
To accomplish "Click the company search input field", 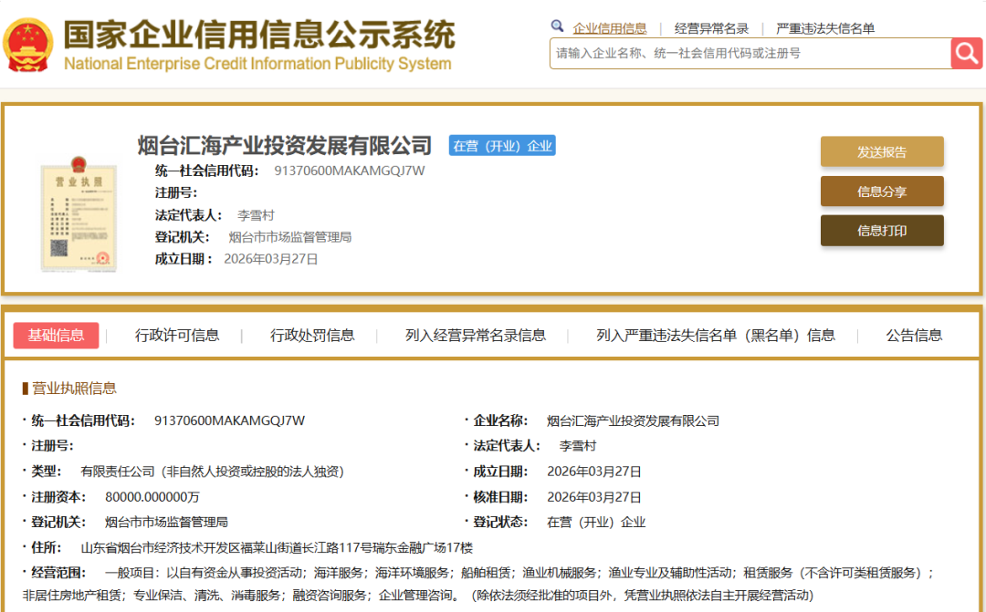I will click(739, 53).
